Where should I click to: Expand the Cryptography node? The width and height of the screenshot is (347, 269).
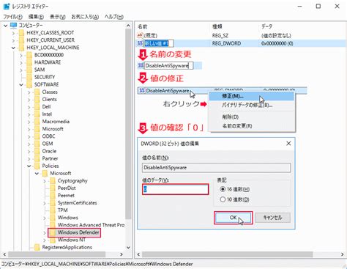tap(45, 181)
